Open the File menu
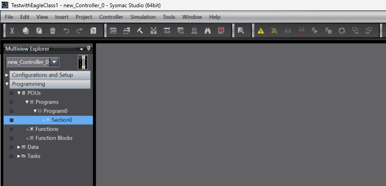 click(x=9, y=17)
